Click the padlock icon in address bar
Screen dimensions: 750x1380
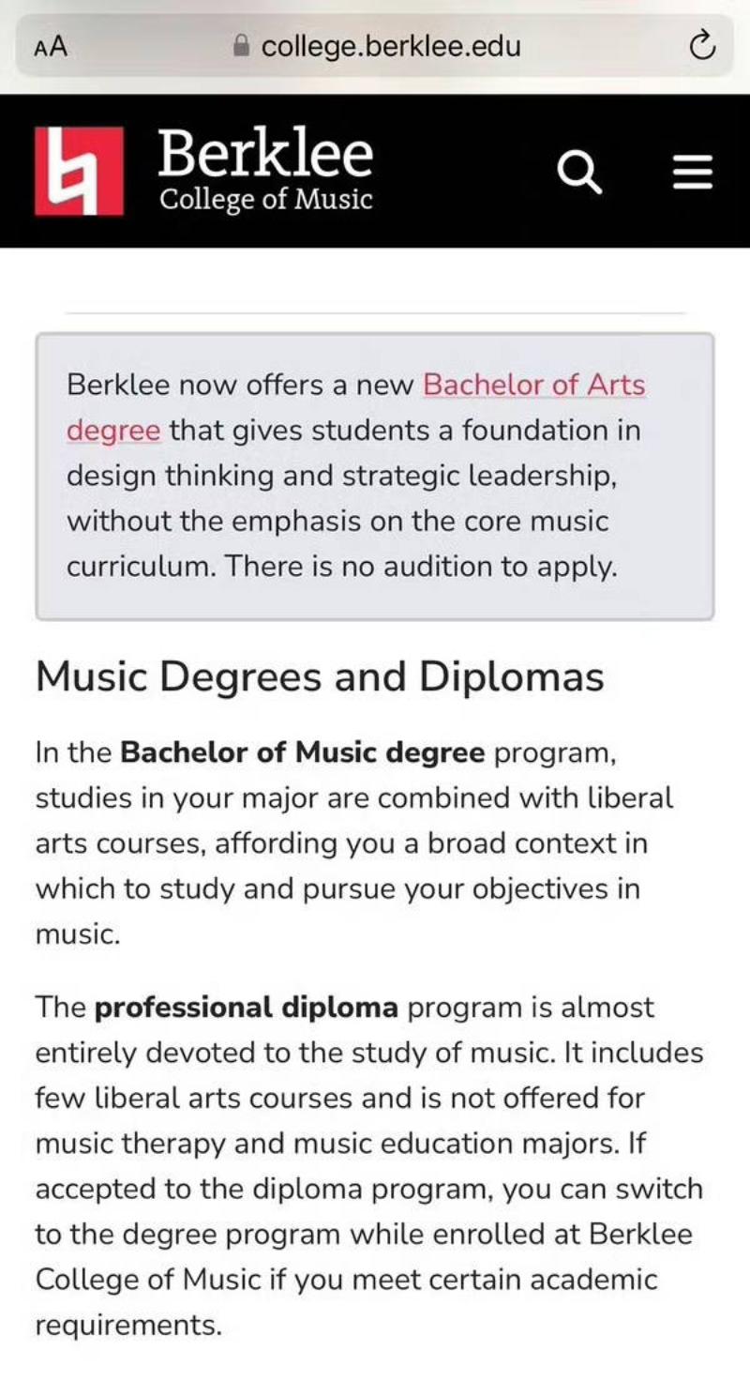pyautogui.click(x=242, y=46)
